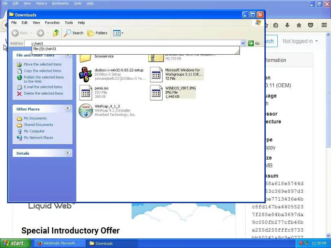Expand the Address bar dropdown
The width and height of the screenshot is (331, 248).
243,43
